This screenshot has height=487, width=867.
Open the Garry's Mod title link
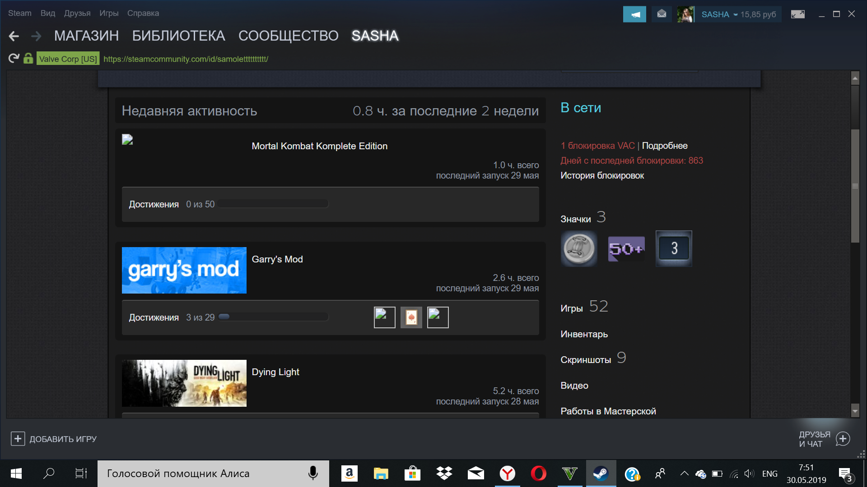(x=277, y=259)
